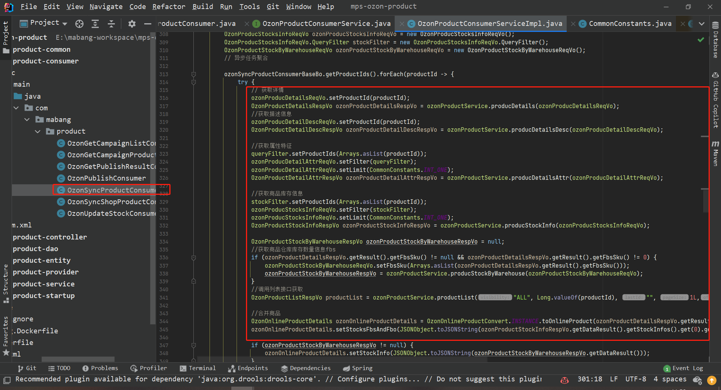This screenshot has width=721, height=390.
Task: Hide the Project panel with minus icon
Action: click(x=148, y=24)
